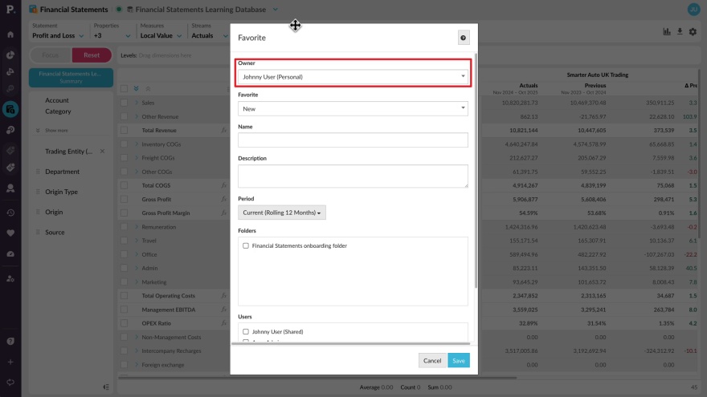Screen dimensions: 707x397
Task: Remove the Trading Entity dimension with X
Action: pyautogui.click(x=102, y=151)
